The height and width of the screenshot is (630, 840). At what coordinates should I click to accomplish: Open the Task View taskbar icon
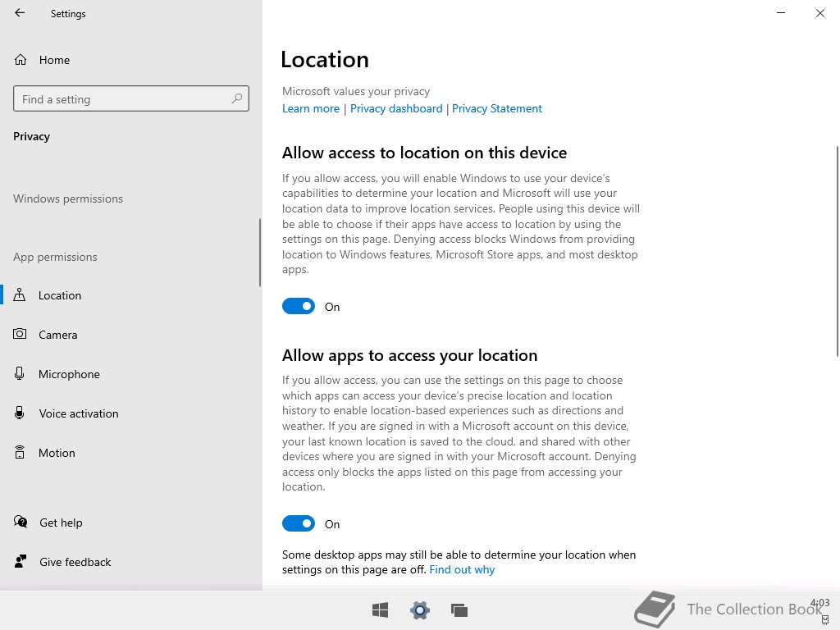459,609
